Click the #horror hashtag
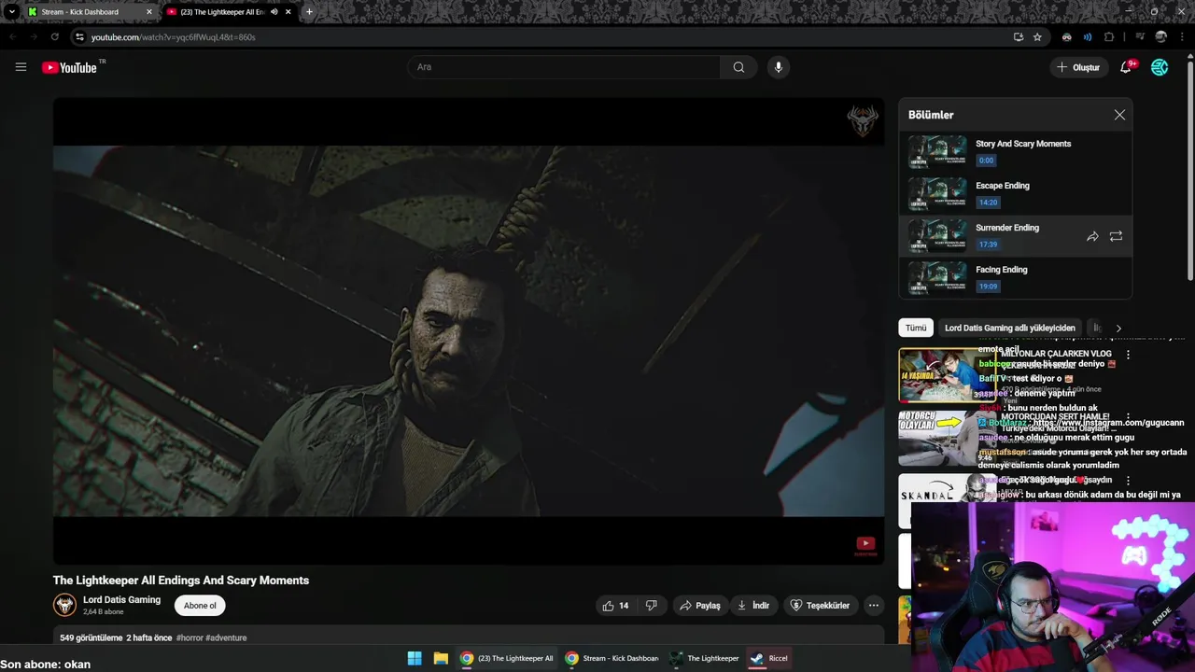 (x=190, y=638)
